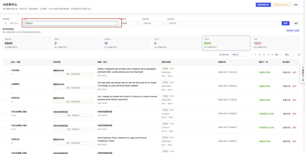Viewport: 305px width, 154px height.
Task: Open 查看发布结果 for task #36370
Action: point(265,72)
